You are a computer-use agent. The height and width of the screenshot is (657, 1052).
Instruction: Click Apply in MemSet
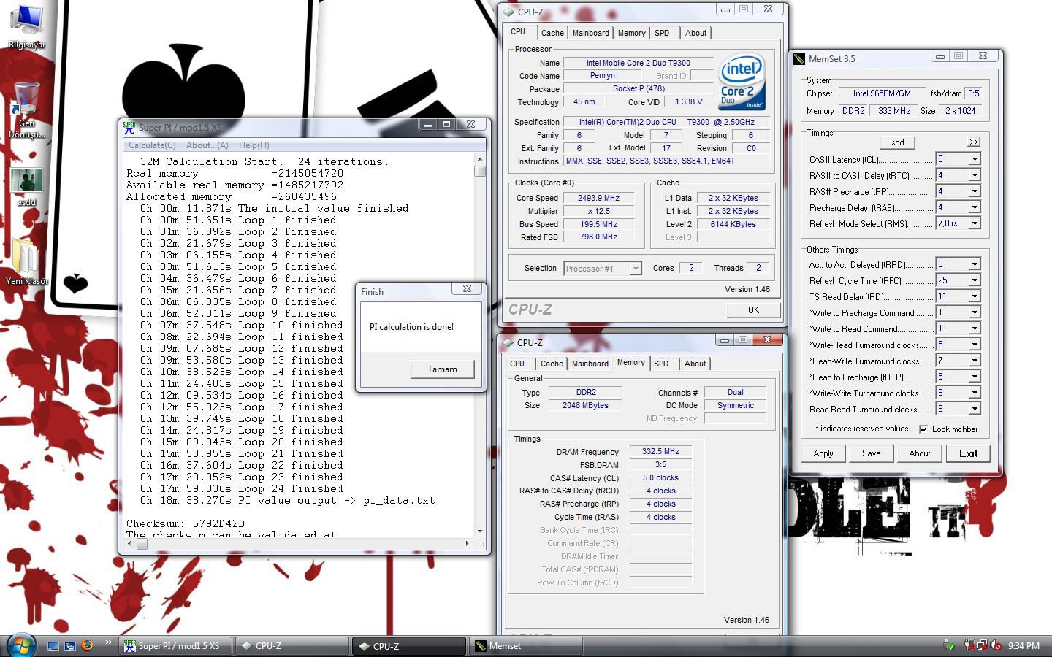pos(823,453)
